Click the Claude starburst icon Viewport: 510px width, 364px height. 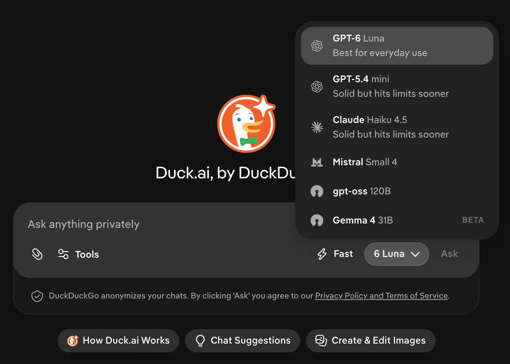point(317,127)
